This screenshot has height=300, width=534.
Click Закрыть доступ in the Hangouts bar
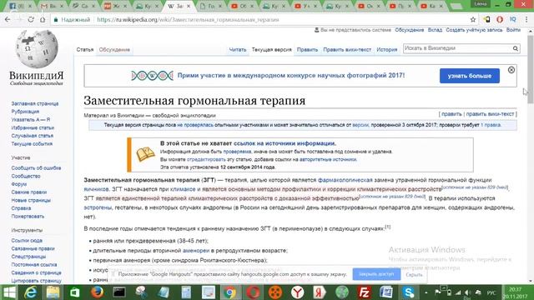click(x=376, y=274)
